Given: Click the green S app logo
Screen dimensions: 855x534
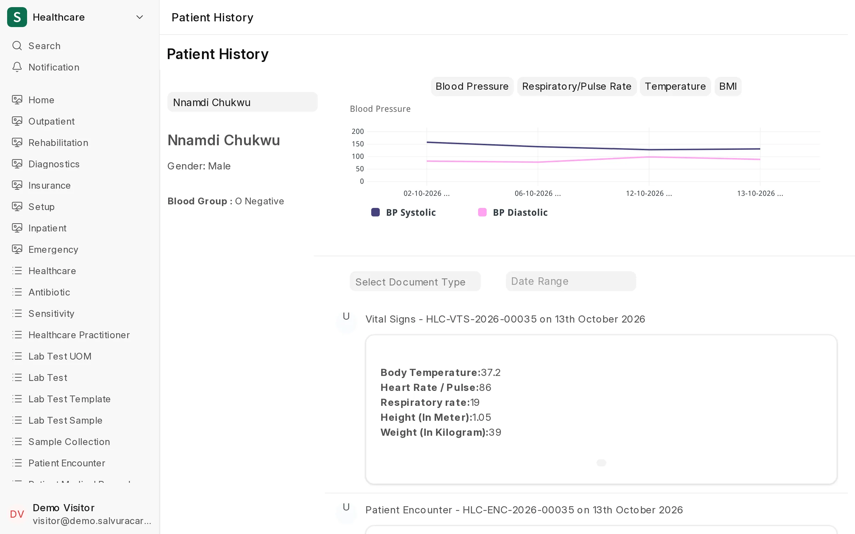Looking at the screenshot, I should [x=17, y=17].
